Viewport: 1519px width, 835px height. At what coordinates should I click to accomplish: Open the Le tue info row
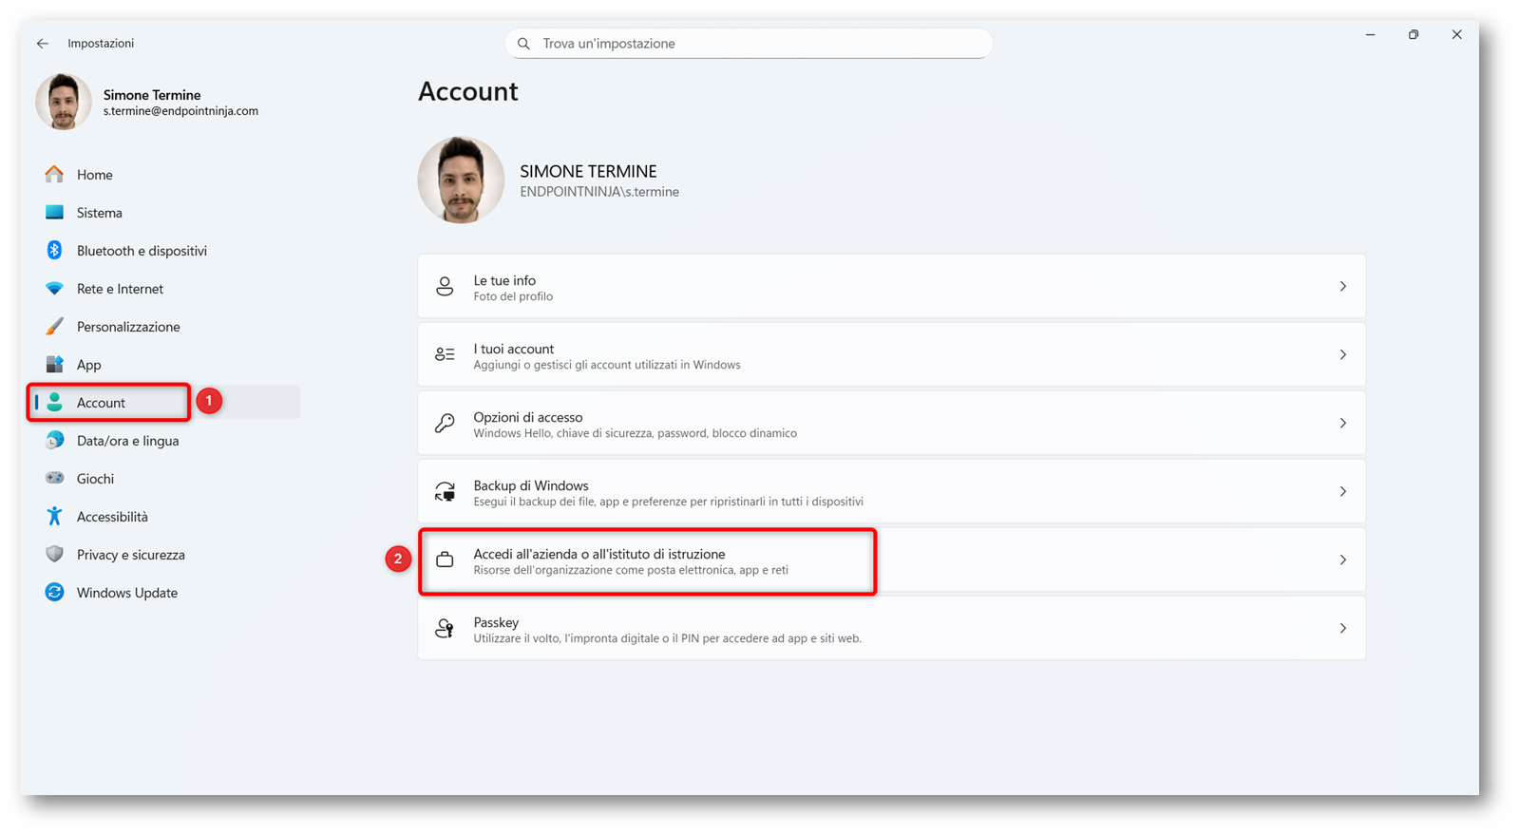pyautogui.click(x=891, y=286)
